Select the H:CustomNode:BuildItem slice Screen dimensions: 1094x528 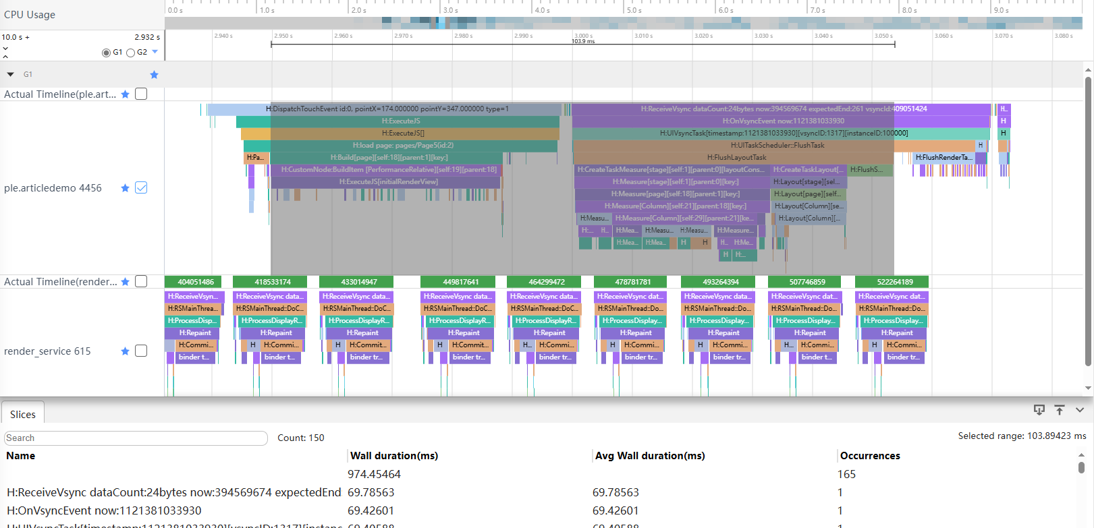coord(388,169)
